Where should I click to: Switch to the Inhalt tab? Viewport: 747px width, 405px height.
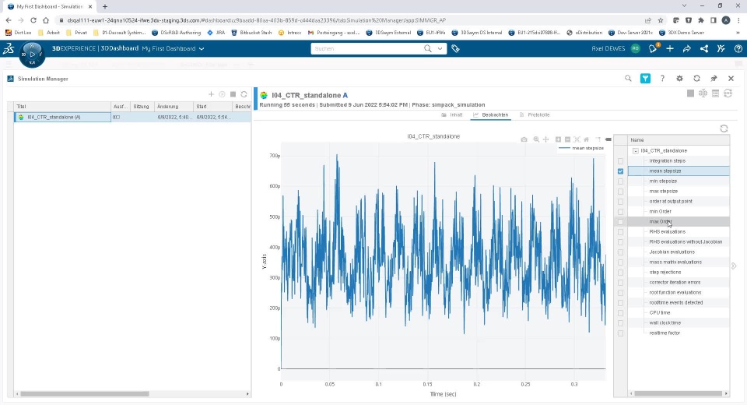(452, 115)
